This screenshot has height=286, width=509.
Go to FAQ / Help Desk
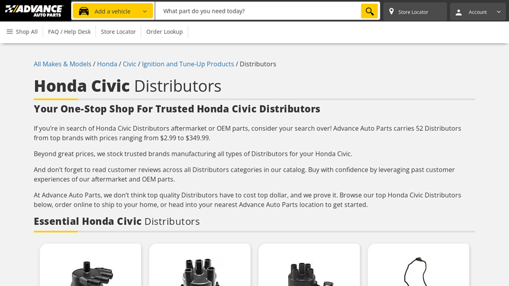point(69,32)
